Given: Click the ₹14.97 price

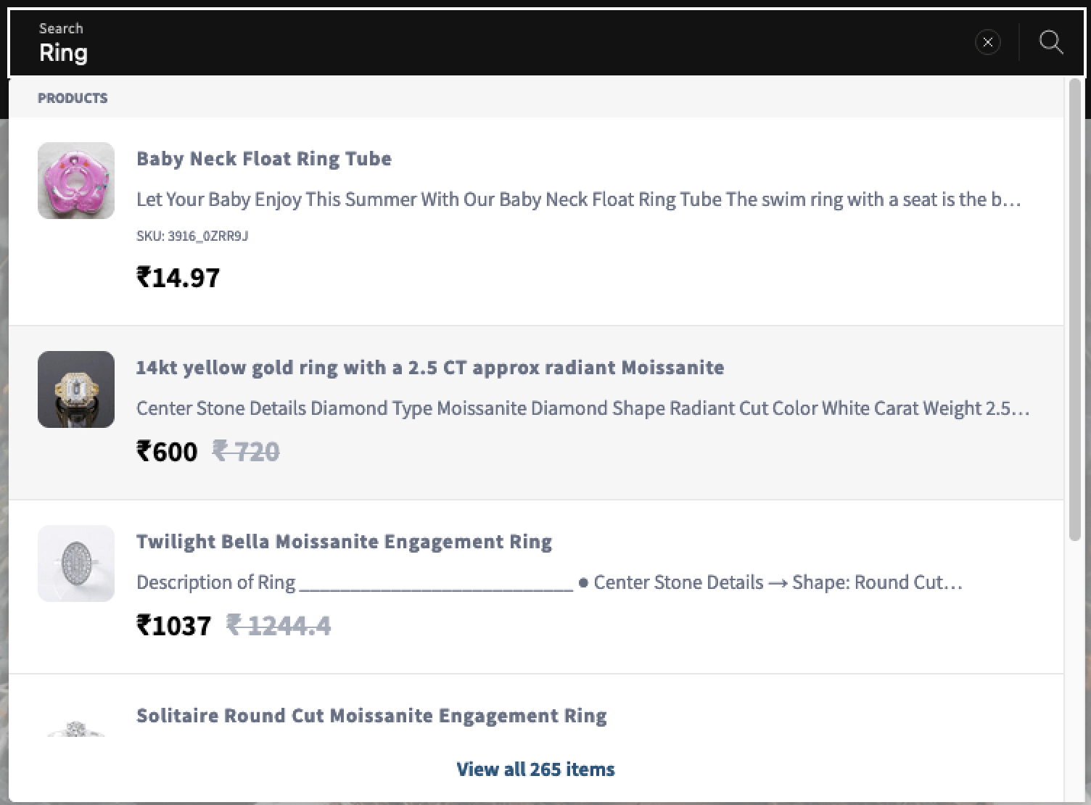Looking at the screenshot, I should (x=178, y=277).
